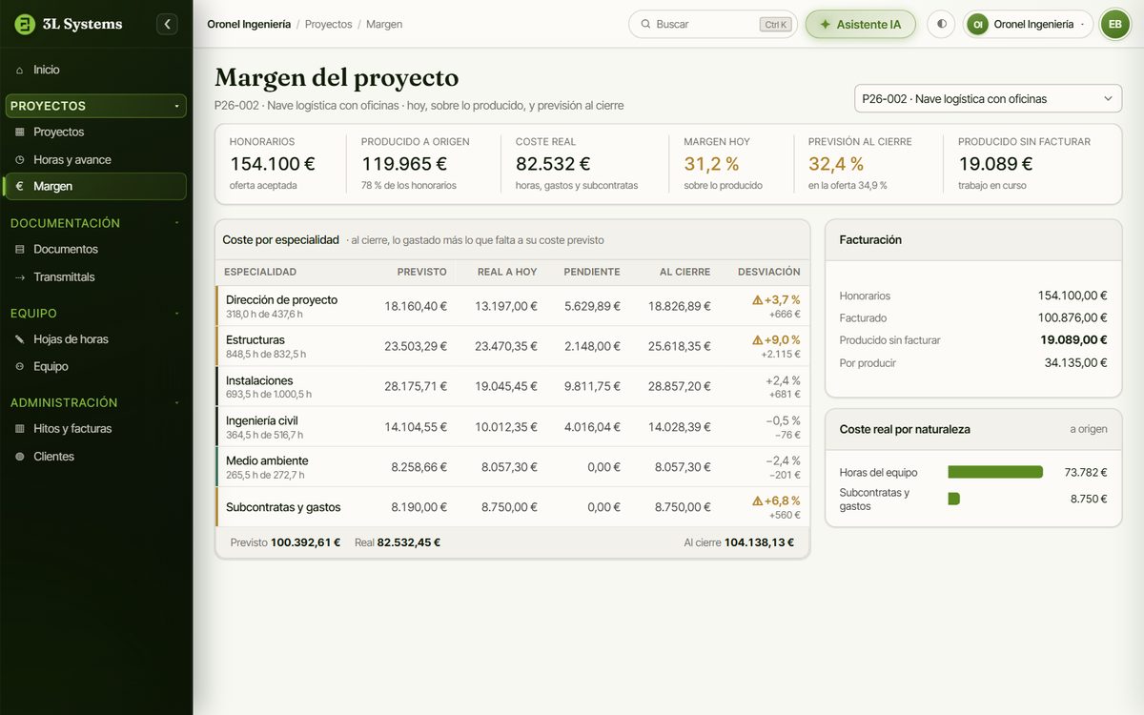Click the warning icon beside +9,0 %
Viewport: 1144px width, 715px height.
click(x=758, y=340)
